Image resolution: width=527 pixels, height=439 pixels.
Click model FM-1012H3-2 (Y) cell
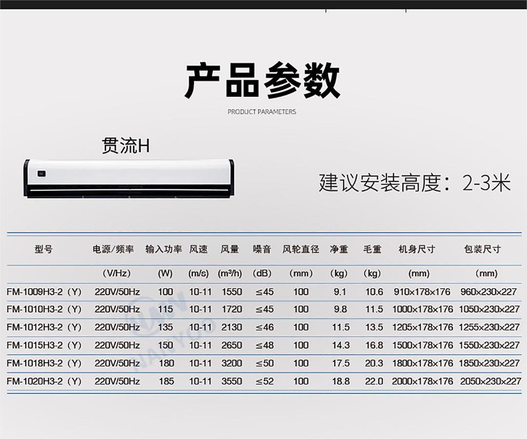point(44,327)
